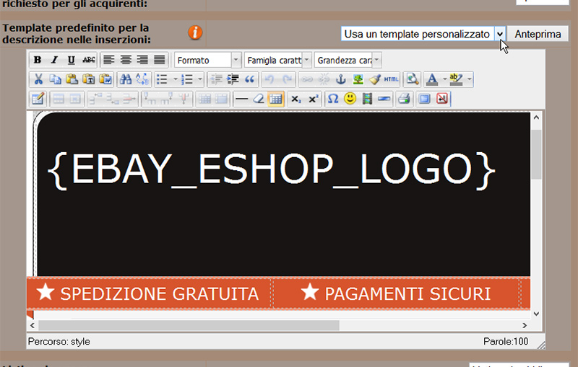Click the PAGAMENTI SICURI banner cell
The width and height of the screenshot is (578, 367).
(396, 293)
